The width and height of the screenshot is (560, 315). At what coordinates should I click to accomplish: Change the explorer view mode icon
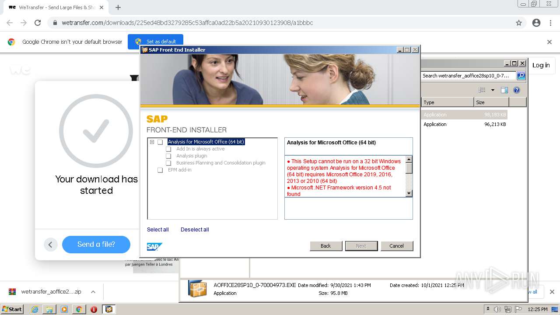[482, 90]
